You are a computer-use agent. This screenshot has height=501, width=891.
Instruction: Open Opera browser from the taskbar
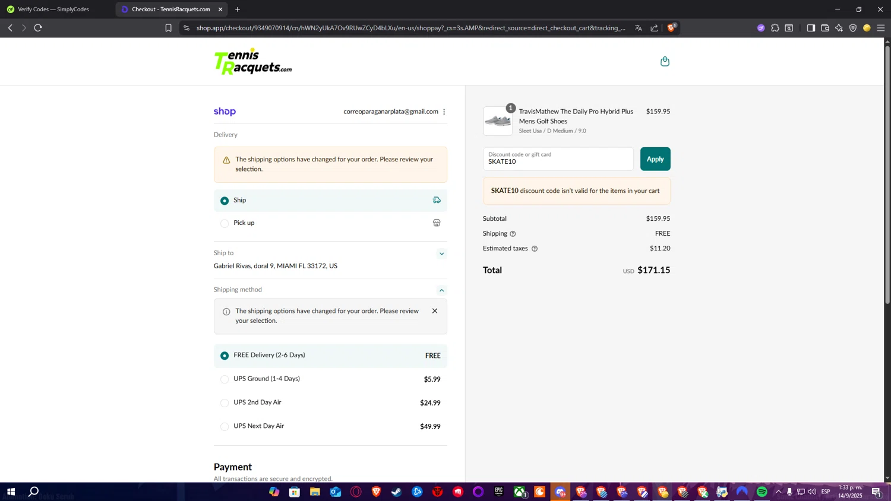[356, 492]
